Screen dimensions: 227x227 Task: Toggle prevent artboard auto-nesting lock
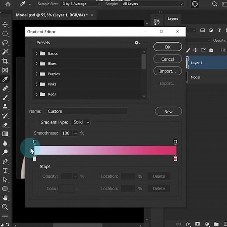point(203,50)
